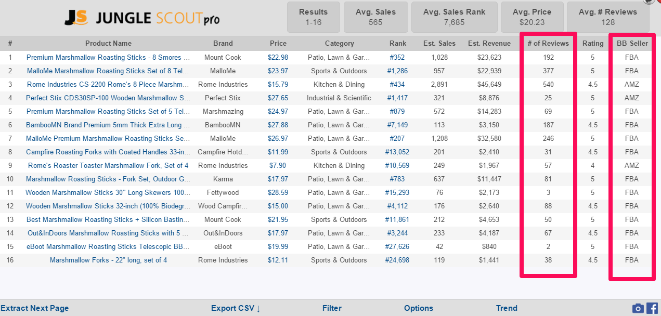This screenshot has width=661, height=316.
Task: Click the Industrial & Scientific category cell
Action: [339, 98]
